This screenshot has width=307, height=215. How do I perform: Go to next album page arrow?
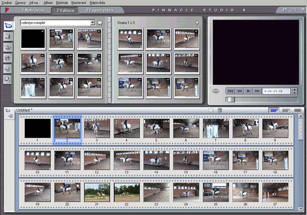point(197,23)
